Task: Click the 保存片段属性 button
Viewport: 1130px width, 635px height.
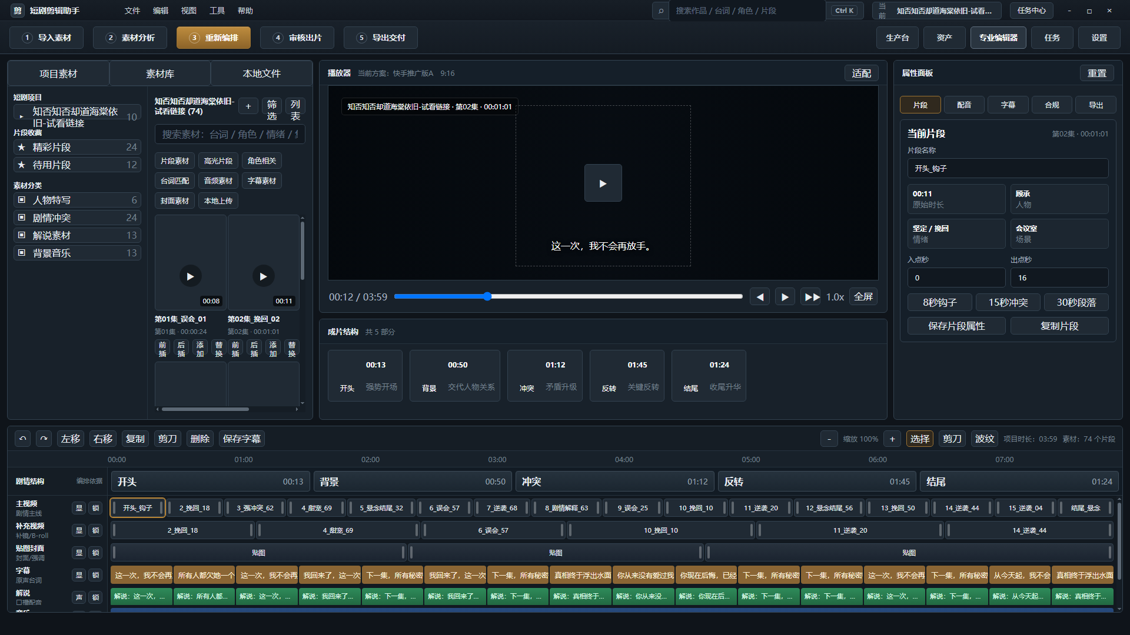Action: (x=956, y=326)
